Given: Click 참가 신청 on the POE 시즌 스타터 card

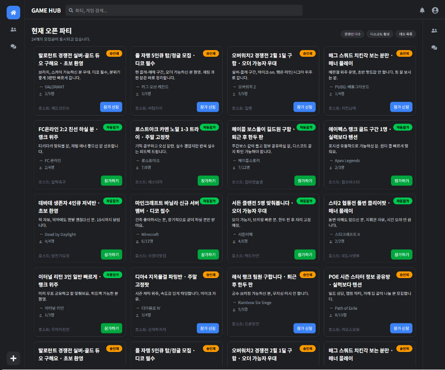Looking at the screenshot, I should [x=401, y=328].
